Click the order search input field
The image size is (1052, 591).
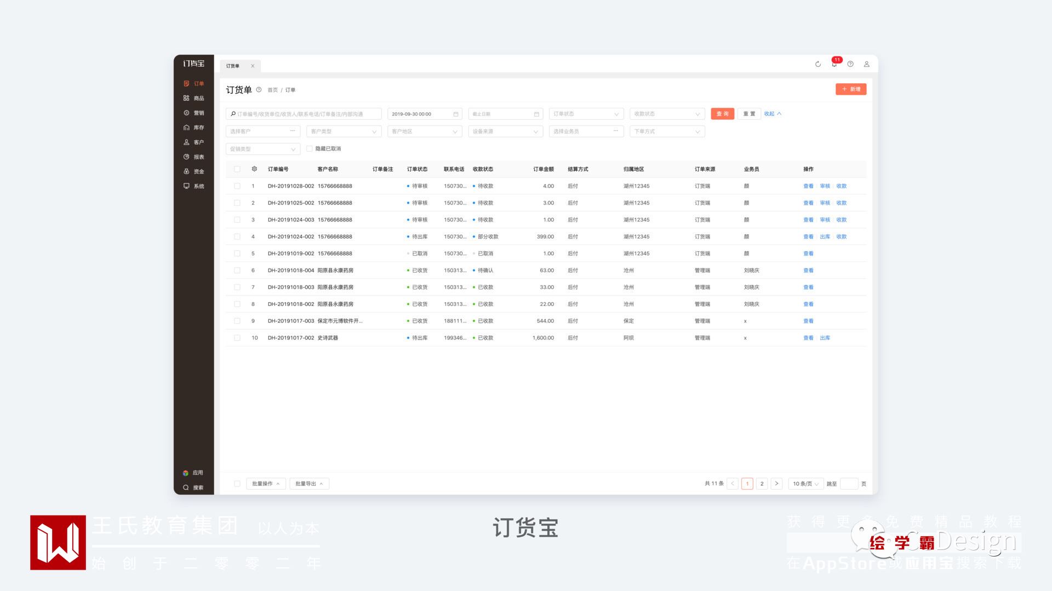(x=304, y=114)
